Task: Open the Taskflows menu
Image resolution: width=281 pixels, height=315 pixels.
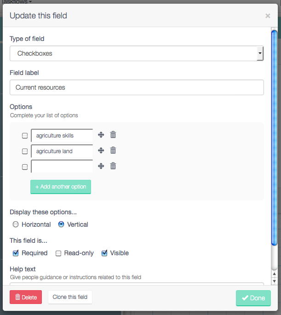Action: (16, 2)
